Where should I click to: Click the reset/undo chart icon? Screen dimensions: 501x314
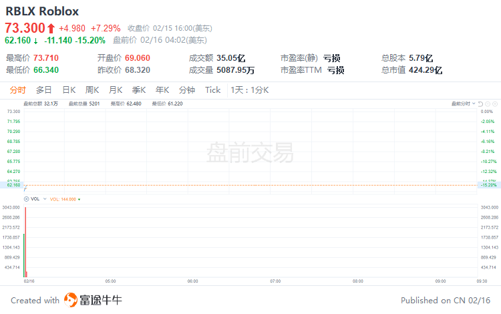coord(480,104)
